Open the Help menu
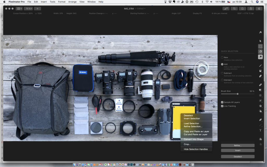Image resolution: width=267 pixels, height=167 pixels. (101, 2)
